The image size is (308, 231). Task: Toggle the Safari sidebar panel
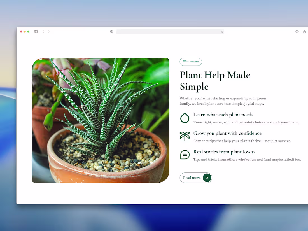[36, 32]
